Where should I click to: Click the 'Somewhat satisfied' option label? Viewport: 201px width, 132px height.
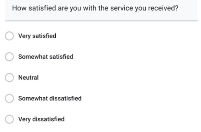tap(46, 57)
